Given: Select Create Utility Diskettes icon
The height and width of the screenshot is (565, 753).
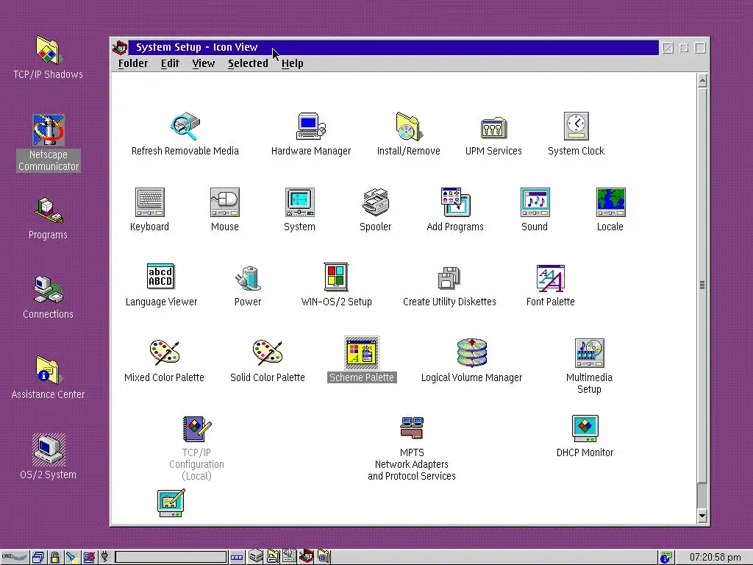Looking at the screenshot, I should tap(449, 277).
